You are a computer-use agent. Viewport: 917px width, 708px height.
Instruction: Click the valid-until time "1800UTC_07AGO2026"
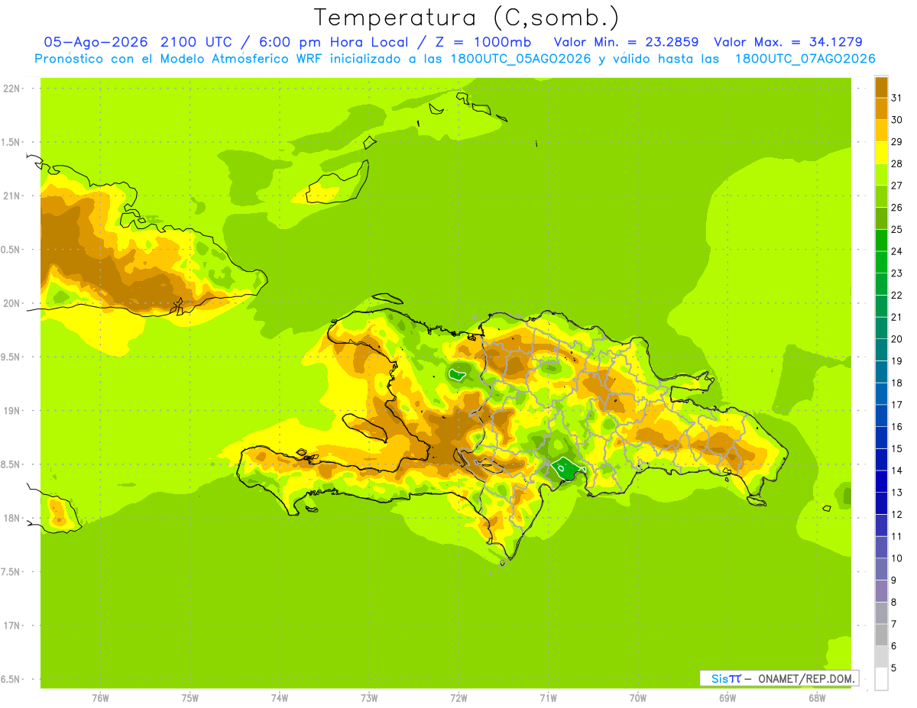pyautogui.click(x=805, y=59)
